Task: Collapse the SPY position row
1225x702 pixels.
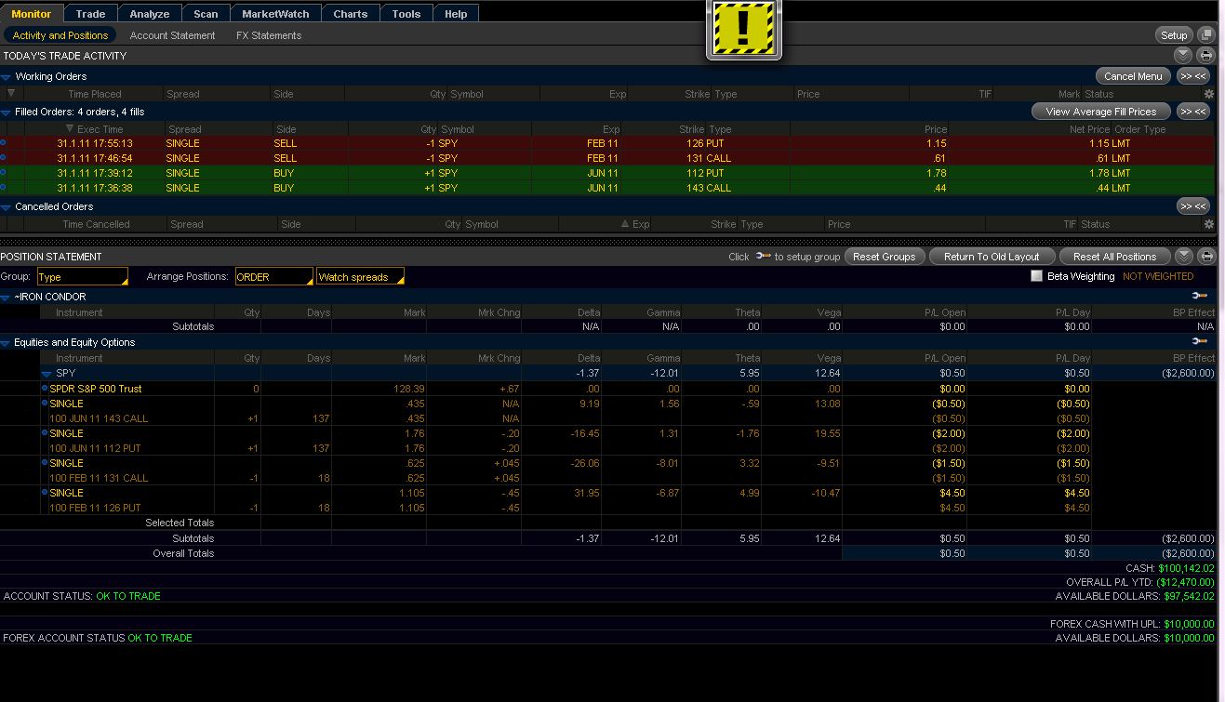Action: point(47,374)
